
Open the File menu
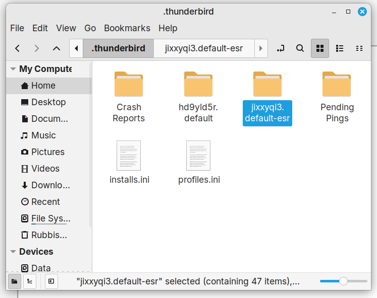[17, 28]
